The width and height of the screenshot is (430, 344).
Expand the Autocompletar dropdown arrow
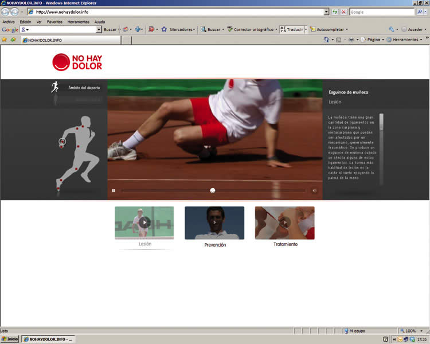pos(347,29)
